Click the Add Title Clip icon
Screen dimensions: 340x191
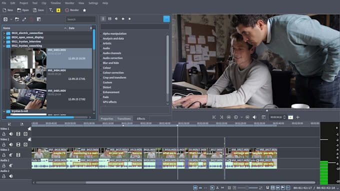pyautogui.click(x=50, y=10)
